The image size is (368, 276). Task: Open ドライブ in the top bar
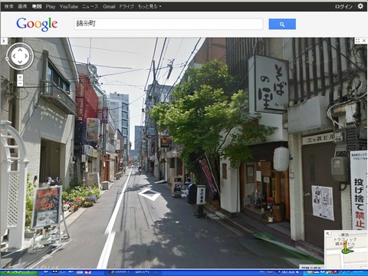127,7
